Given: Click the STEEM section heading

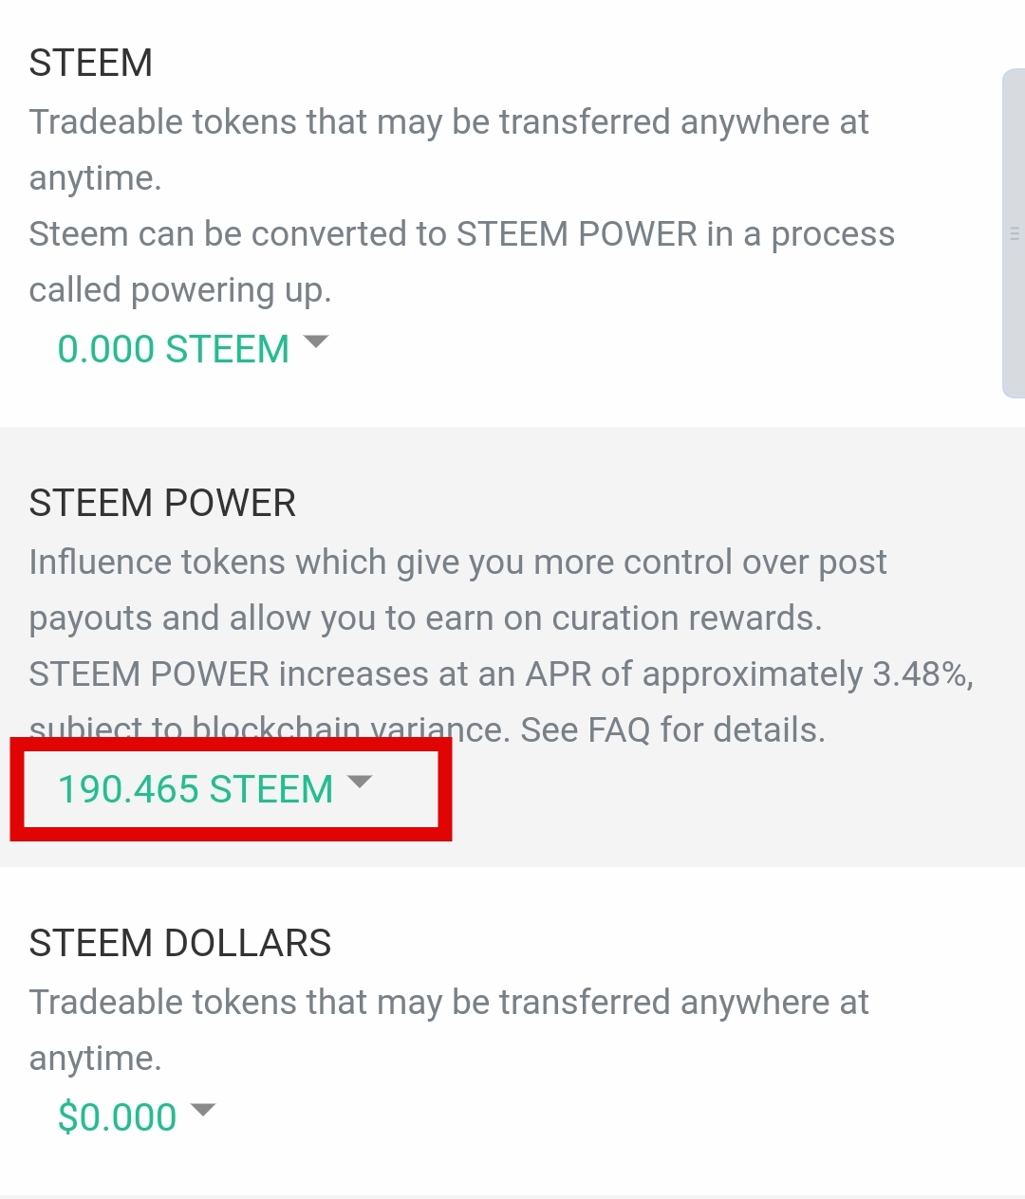Looking at the screenshot, I should click(91, 63).
